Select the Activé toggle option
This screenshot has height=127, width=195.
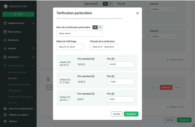click(x=177, y=88)
